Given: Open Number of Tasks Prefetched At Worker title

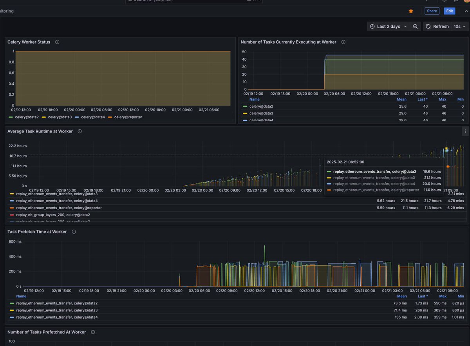Looking at the screenshot, I should coord(47,332).
